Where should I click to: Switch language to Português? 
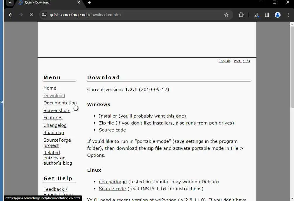point(242,61)
